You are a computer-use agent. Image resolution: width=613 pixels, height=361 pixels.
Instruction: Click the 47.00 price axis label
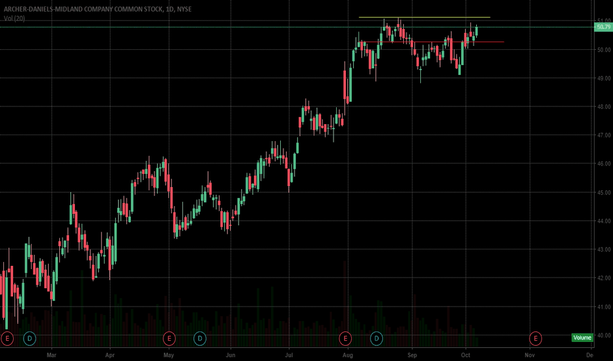pyautogui.click(x=604, y=135)
